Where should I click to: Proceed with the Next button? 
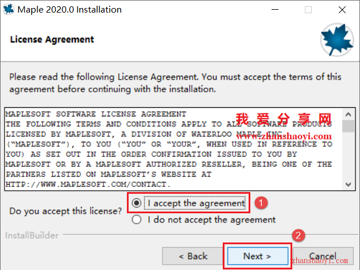258,256
